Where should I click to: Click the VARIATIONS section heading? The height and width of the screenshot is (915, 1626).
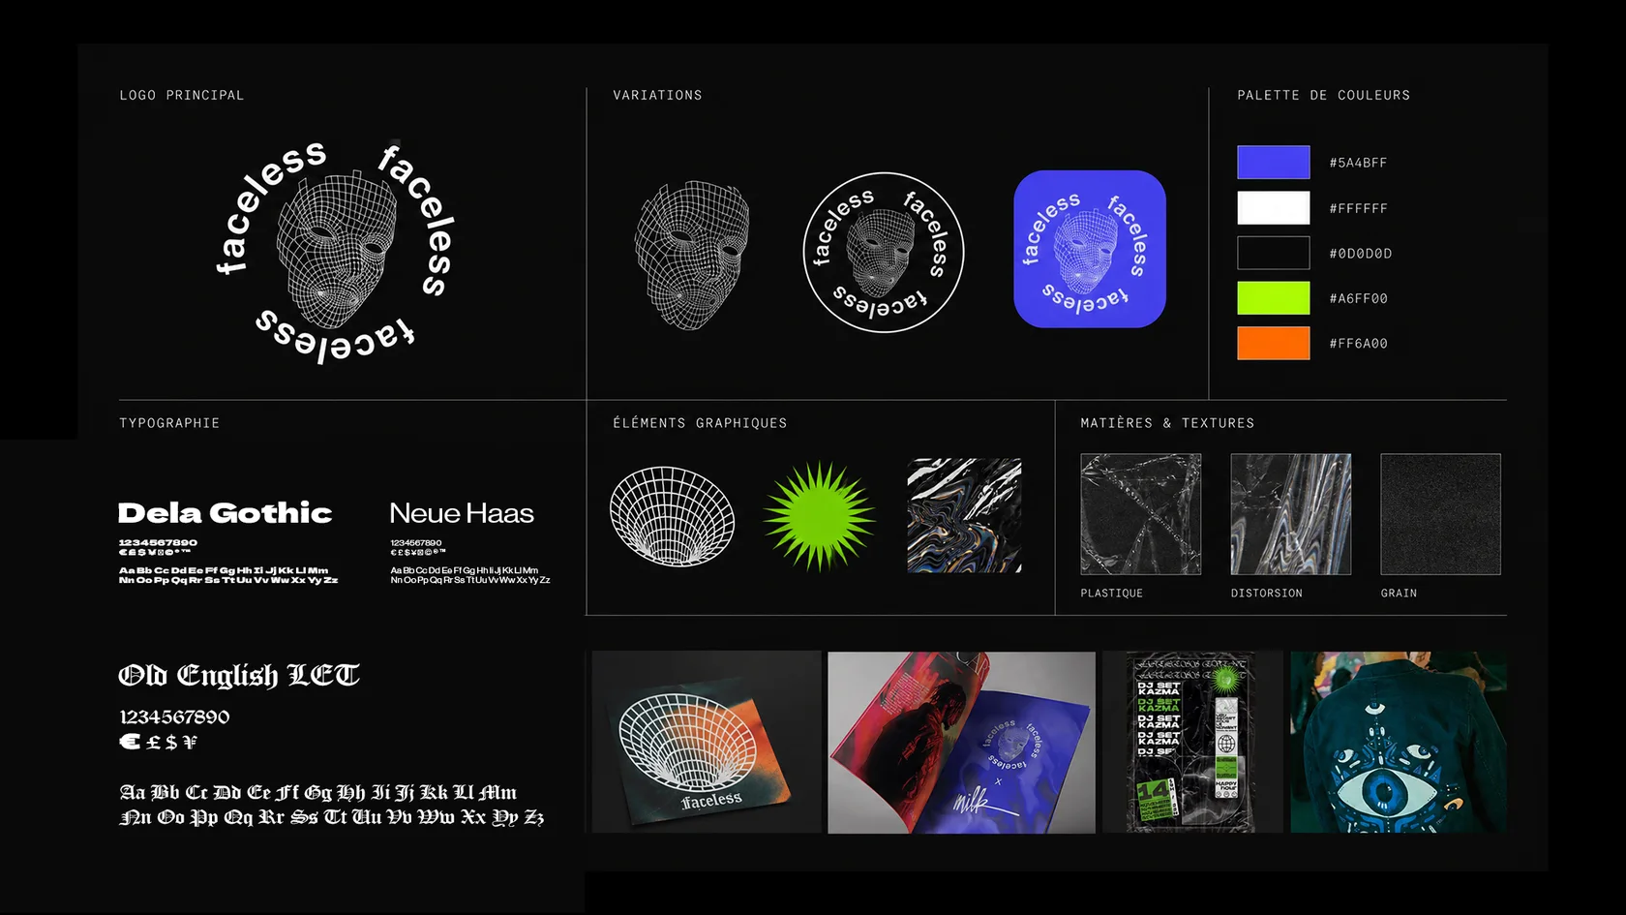click(658, 95)
